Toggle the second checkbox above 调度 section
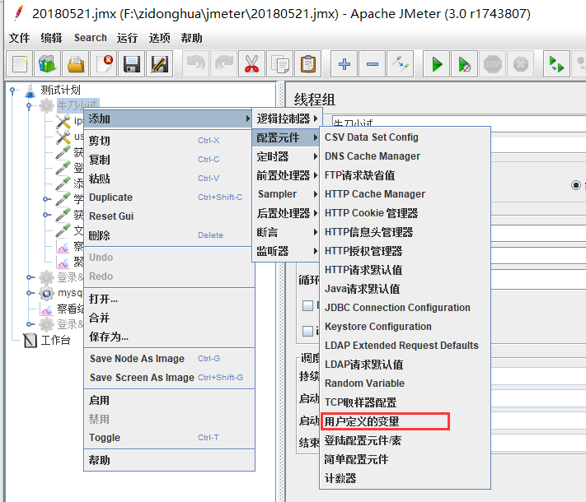The image size is (586, 502). click(x=307, y=331)
